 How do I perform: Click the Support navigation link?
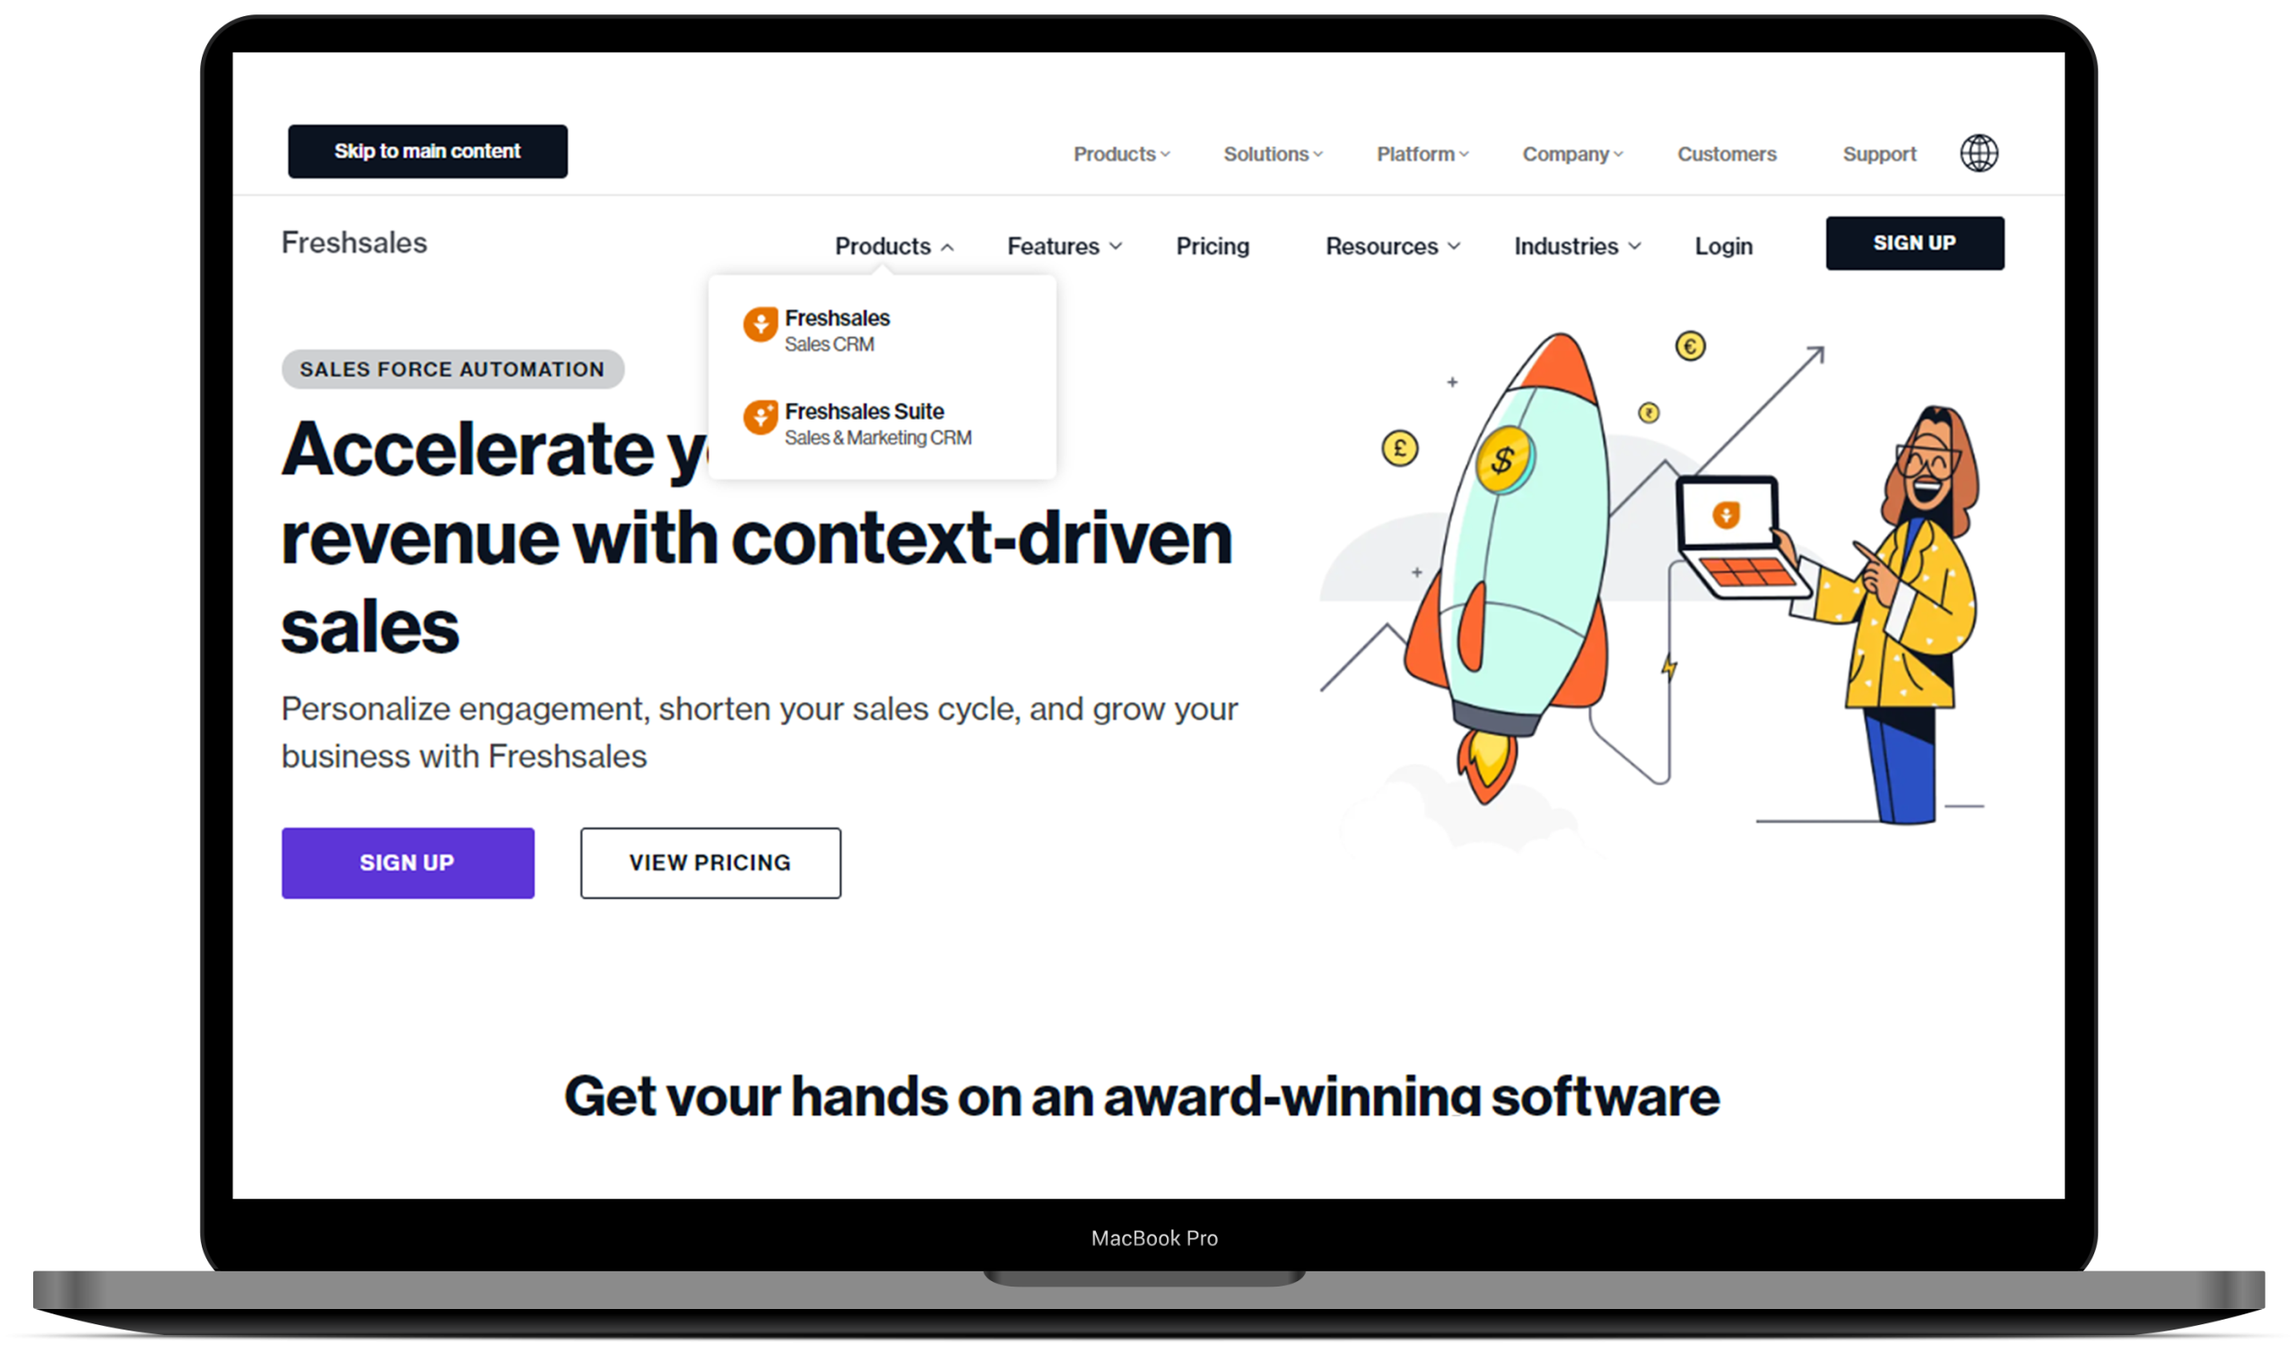coord(1879,153)
